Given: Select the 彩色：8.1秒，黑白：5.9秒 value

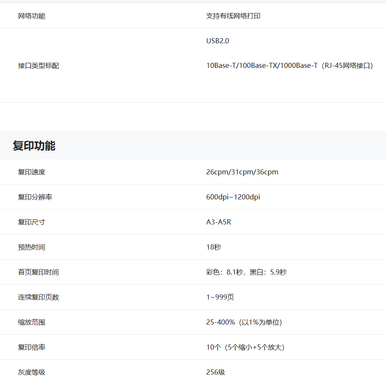Looking at the screenshot, I should tap(246, 272).
